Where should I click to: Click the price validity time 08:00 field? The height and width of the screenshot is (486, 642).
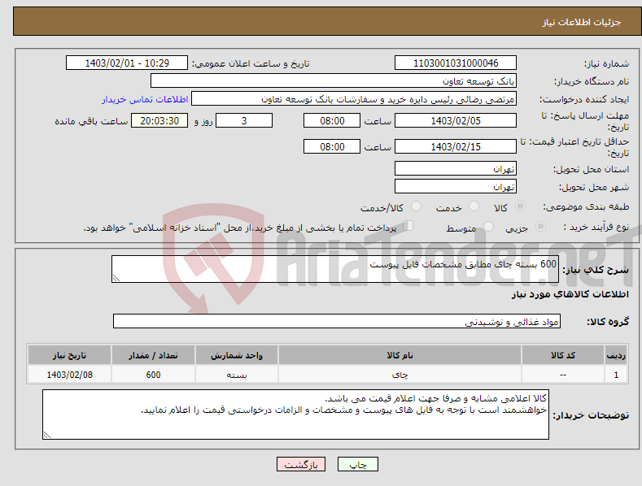click(x=332, y=146)
